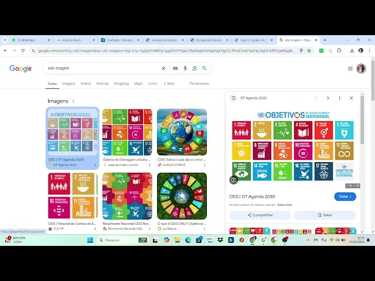Reload the current page
This screenshot has width=375, height=281.
point(23,50)
